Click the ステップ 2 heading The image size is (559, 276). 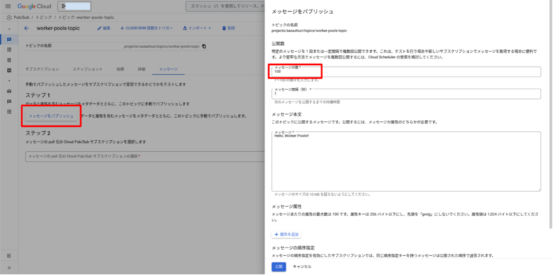38,133
